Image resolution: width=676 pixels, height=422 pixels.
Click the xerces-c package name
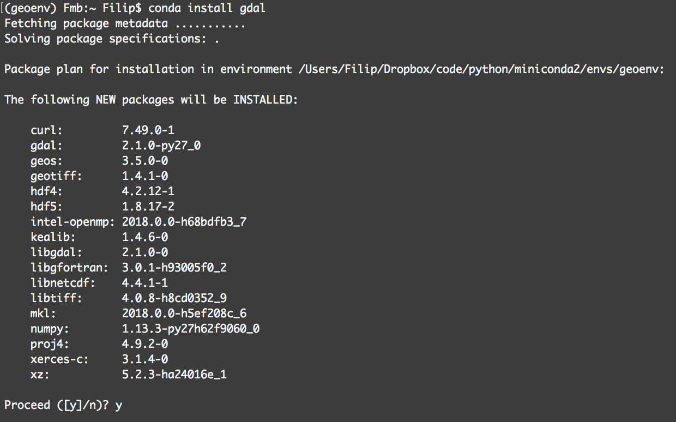[60, 359]
